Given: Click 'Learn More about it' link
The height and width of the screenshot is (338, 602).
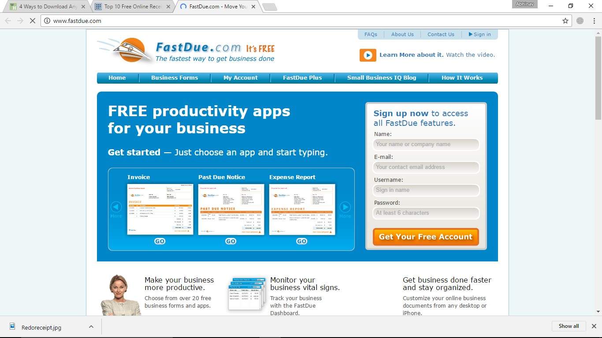Looking at the screenshot, I should [412, 55].
